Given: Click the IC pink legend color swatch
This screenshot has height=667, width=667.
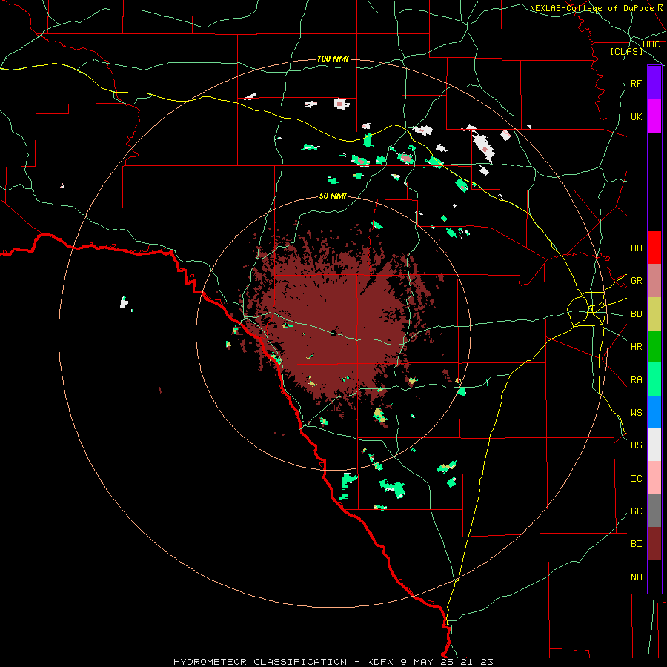Looking at the screenshot, I should [654, 478].
